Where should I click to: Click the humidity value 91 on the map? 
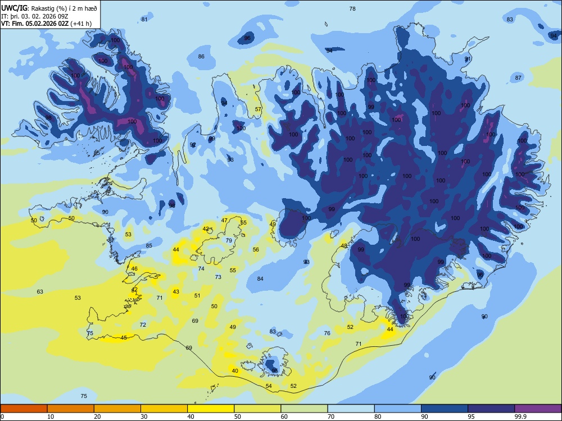click(x=468, y=59)
